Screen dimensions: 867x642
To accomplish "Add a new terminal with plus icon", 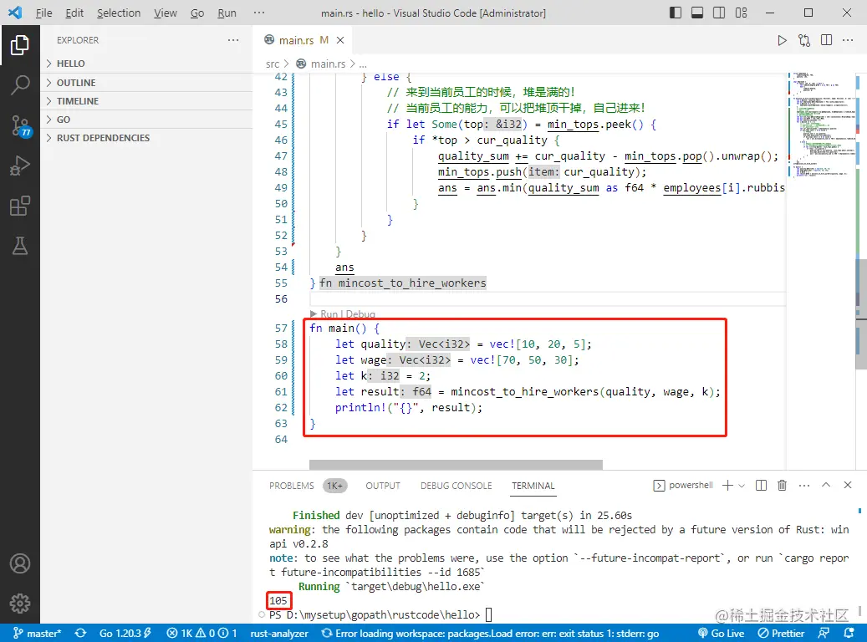I will (727, 486).
